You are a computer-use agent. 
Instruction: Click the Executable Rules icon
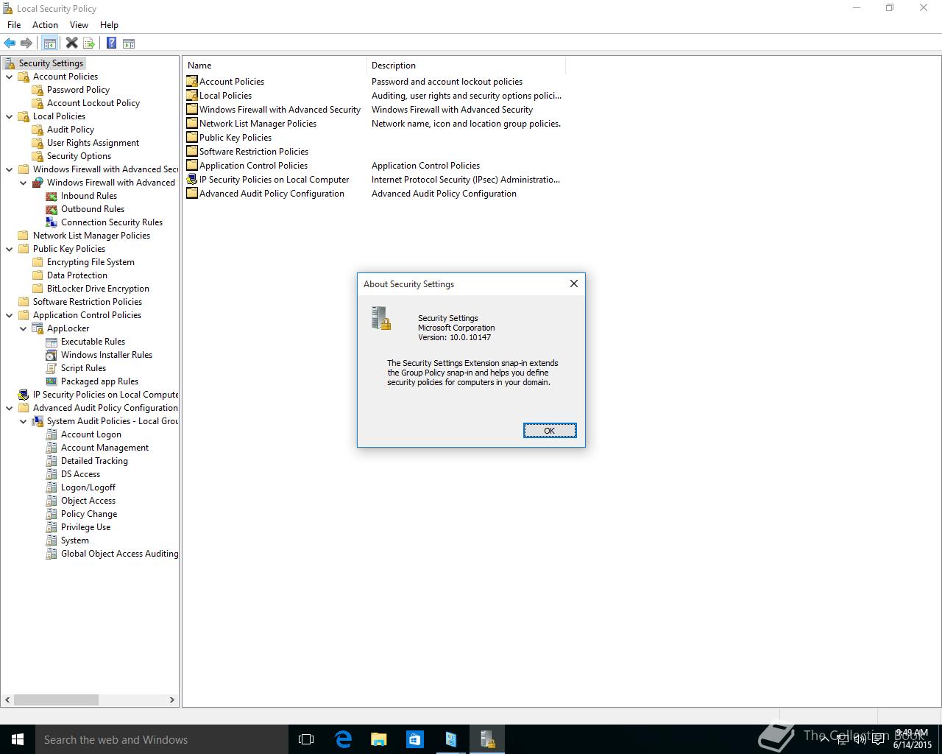(x=52, y=342)
